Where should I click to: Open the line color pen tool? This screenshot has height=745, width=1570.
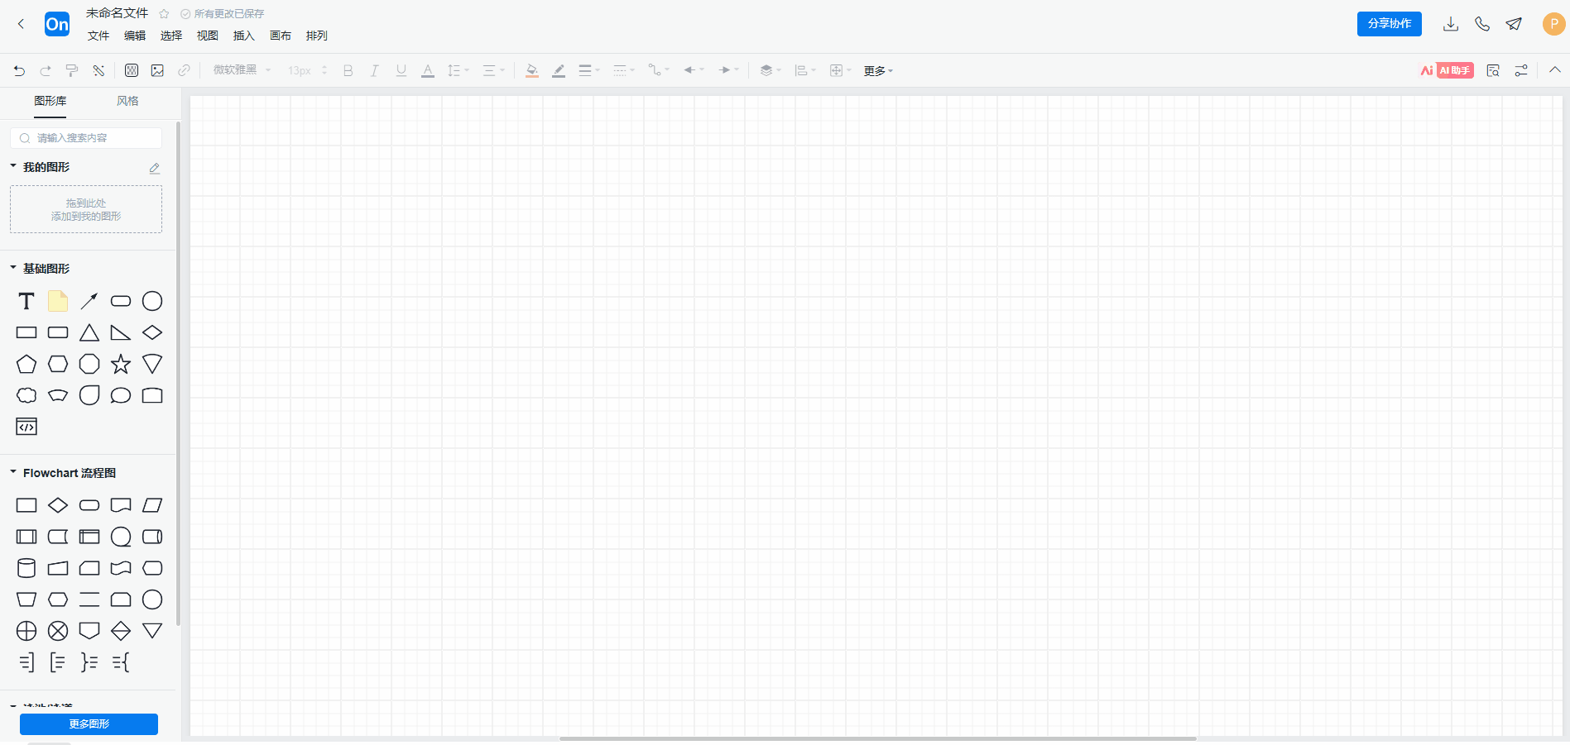559,71
